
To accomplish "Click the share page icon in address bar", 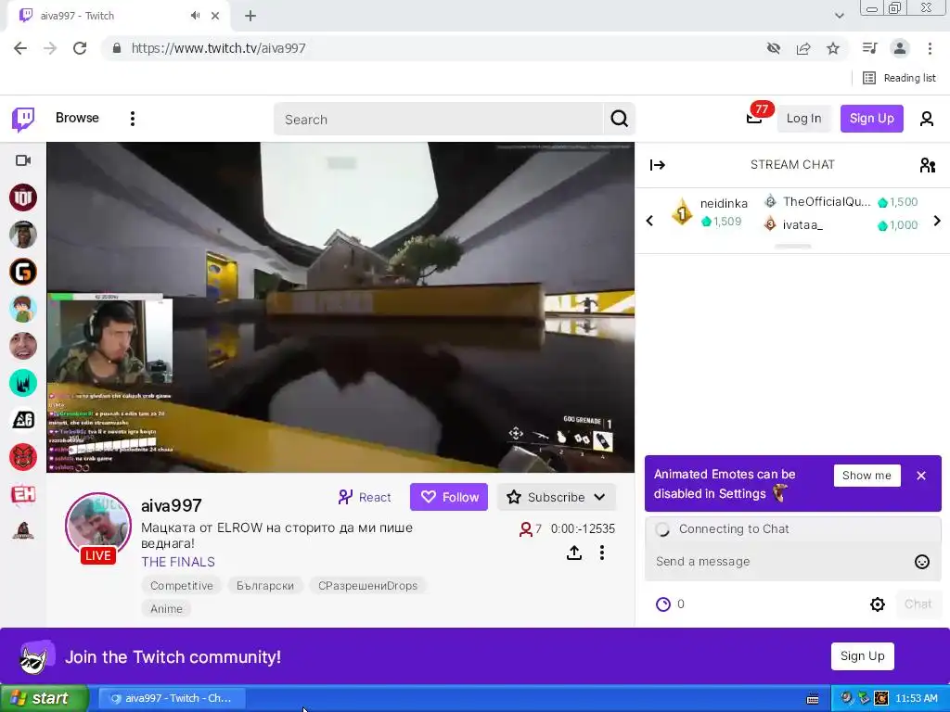I will coord(803,48).
